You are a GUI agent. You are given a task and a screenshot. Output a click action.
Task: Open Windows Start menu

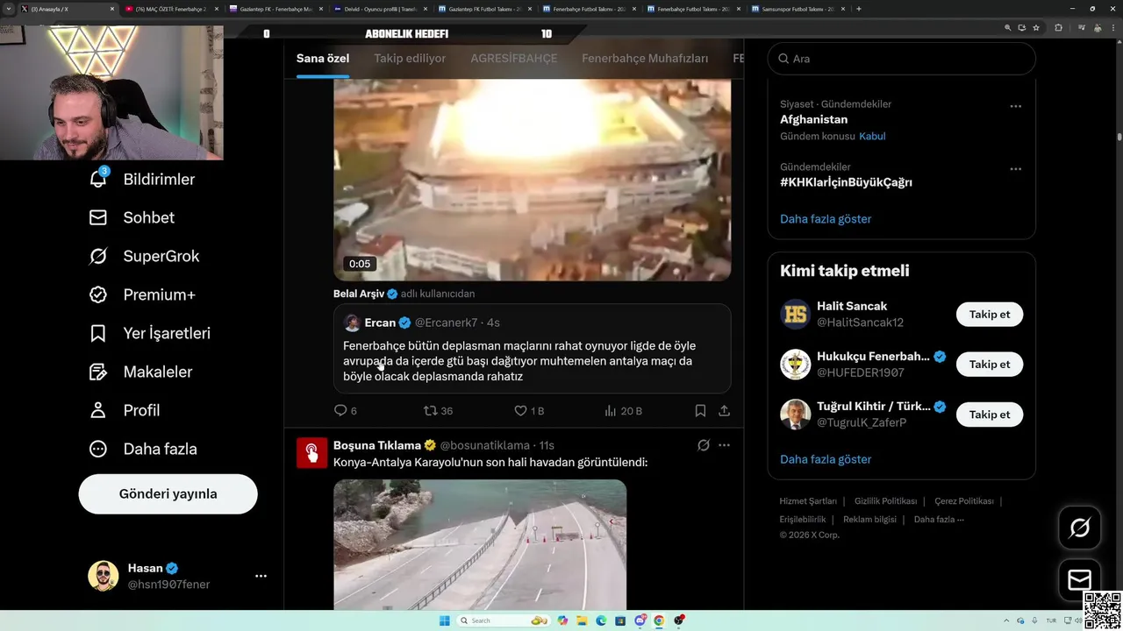click(444, 620)
